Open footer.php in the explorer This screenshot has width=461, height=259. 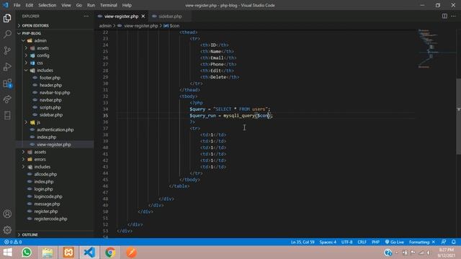point(50,78)
